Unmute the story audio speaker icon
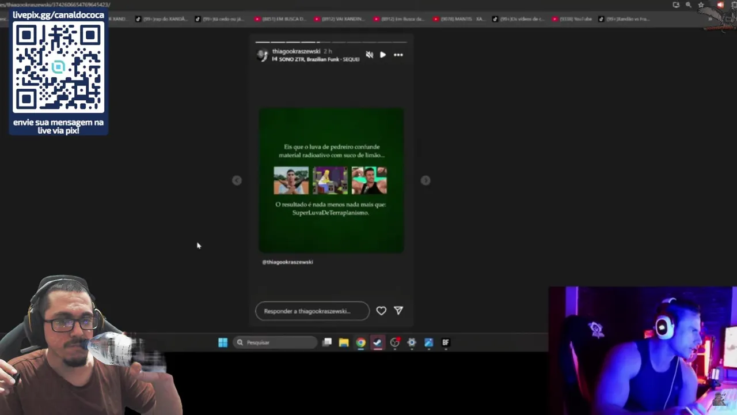 pos(369,55)
